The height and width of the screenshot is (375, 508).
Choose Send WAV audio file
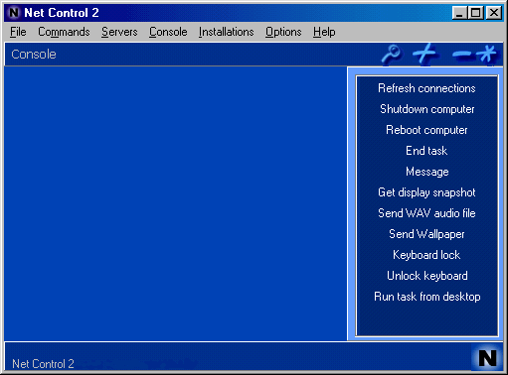pyautogui.click(x=426, y=213)
